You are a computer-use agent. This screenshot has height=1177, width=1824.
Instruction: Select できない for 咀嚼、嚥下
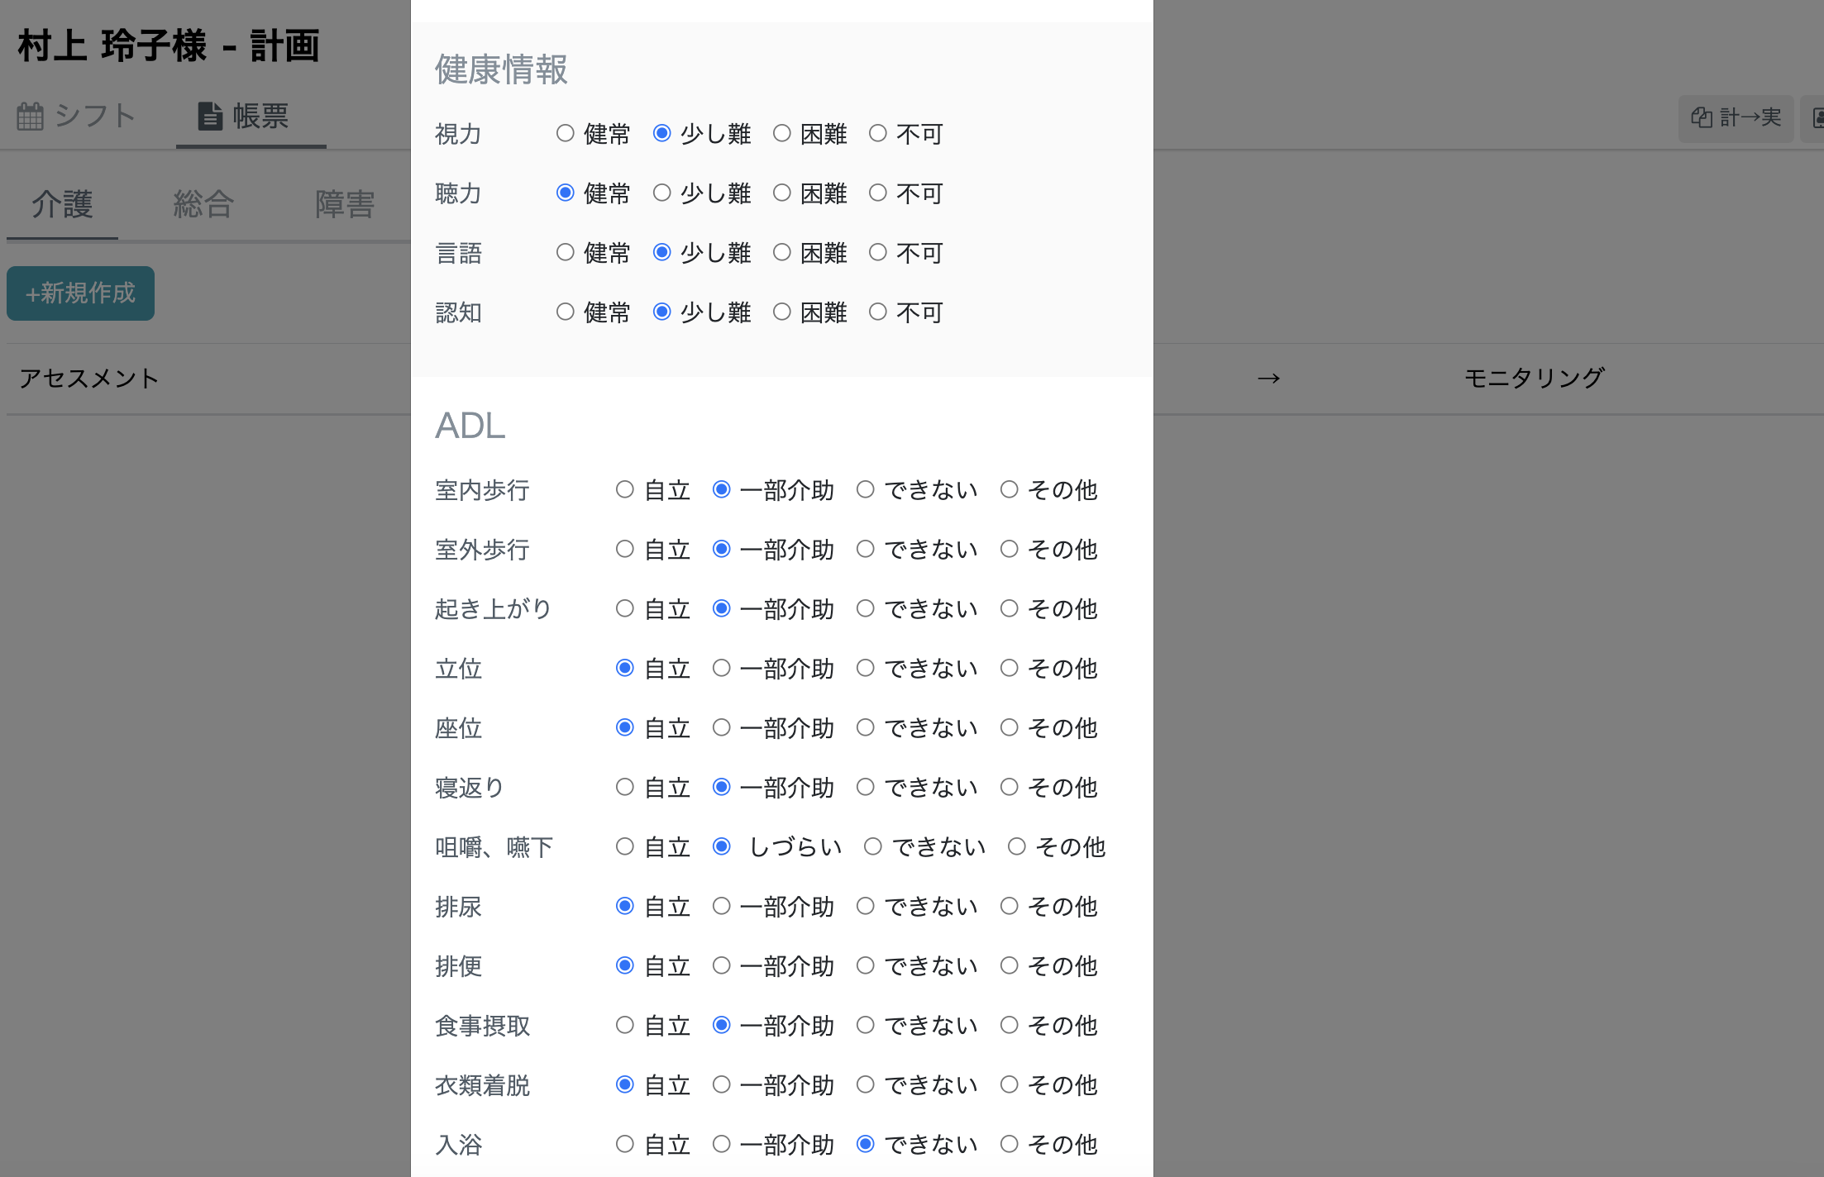pyautogui.click(x=872, y=846)
